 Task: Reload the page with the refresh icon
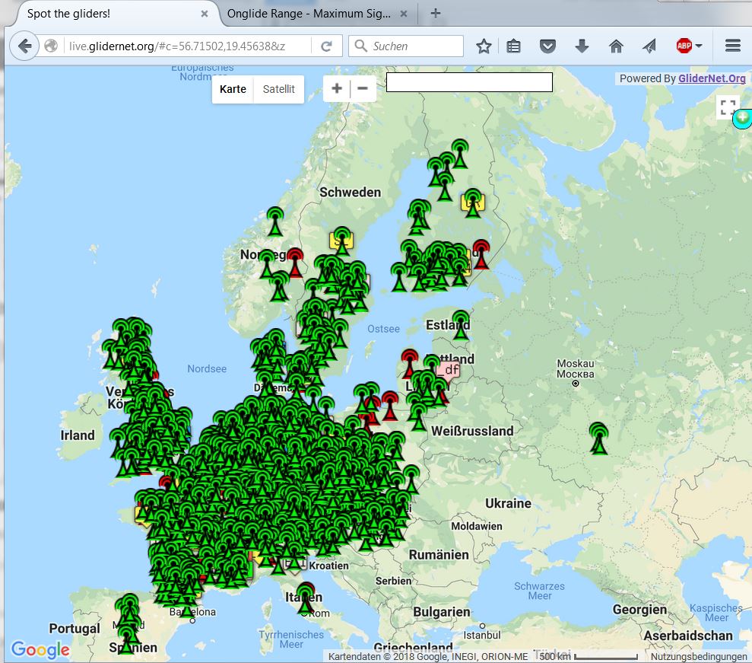point(327,46)
